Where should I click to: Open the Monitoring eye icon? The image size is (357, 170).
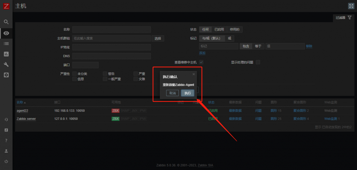click(x=6, y=33)
